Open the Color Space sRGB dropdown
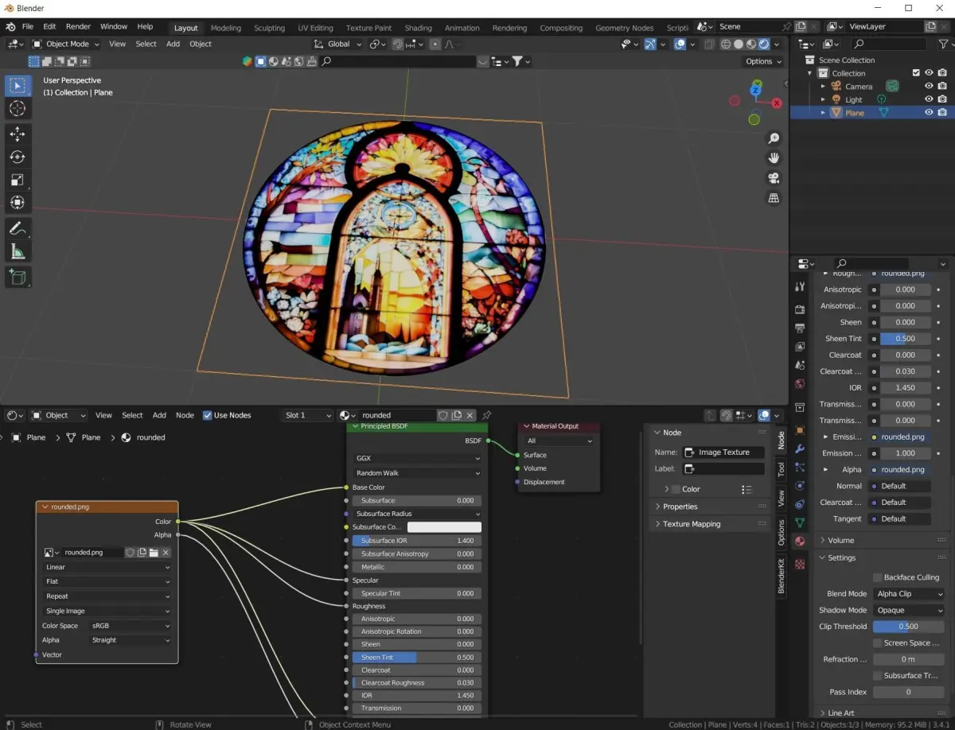The image size is (955, 730). (x=130, y=626)
